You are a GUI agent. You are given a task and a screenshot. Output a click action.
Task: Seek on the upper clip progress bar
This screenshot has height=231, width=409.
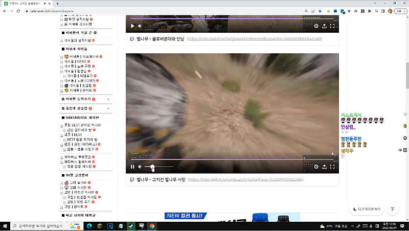click(232, 18)
